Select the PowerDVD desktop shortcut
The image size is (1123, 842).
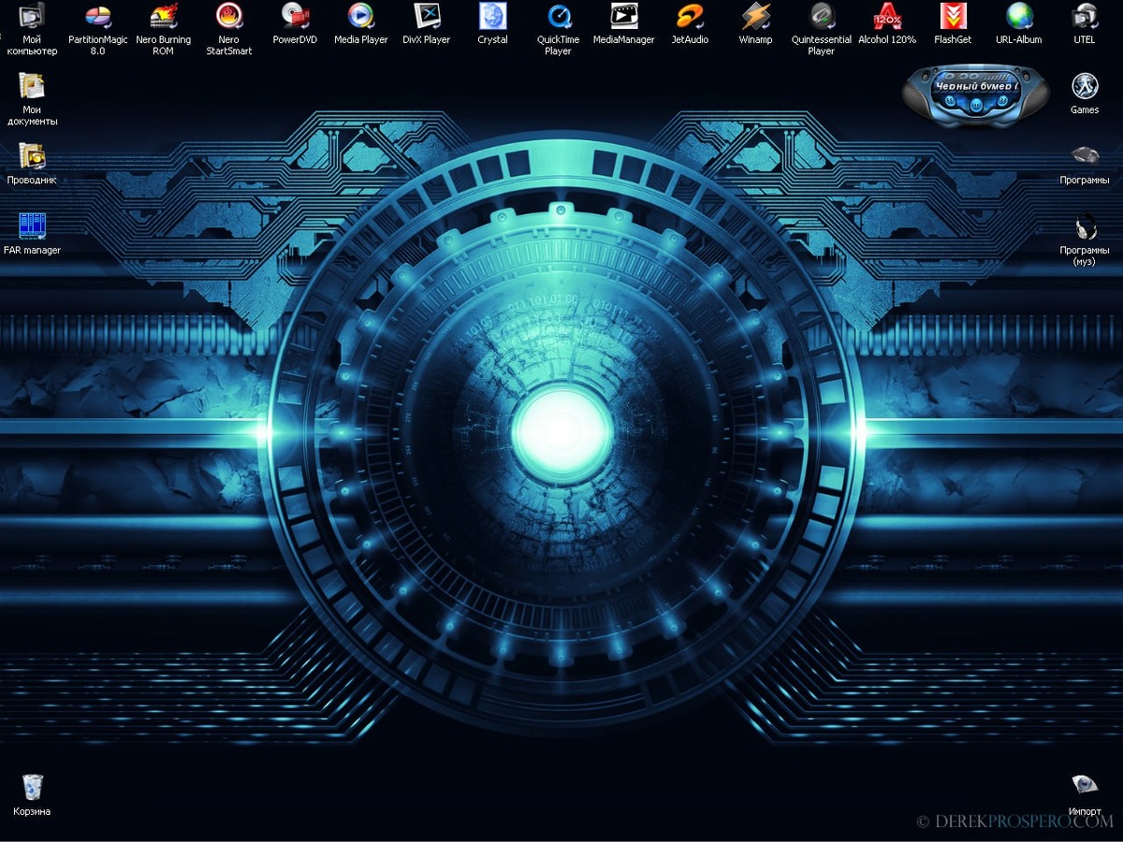295,23
